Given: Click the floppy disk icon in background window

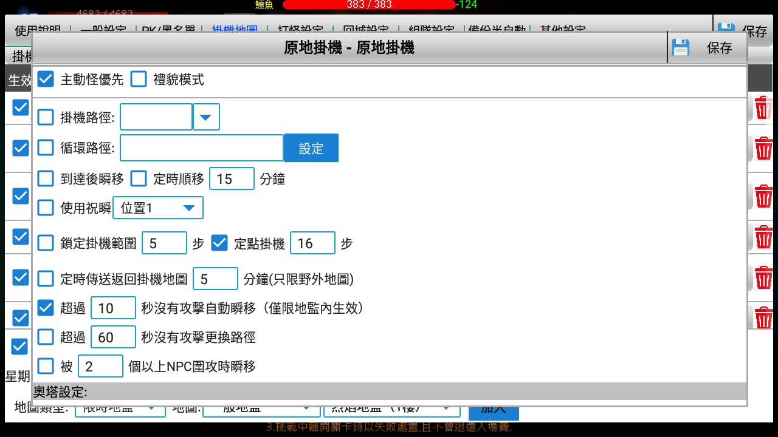Looking at the screenshot, I should pyautogui.click(x=726, y=27).
